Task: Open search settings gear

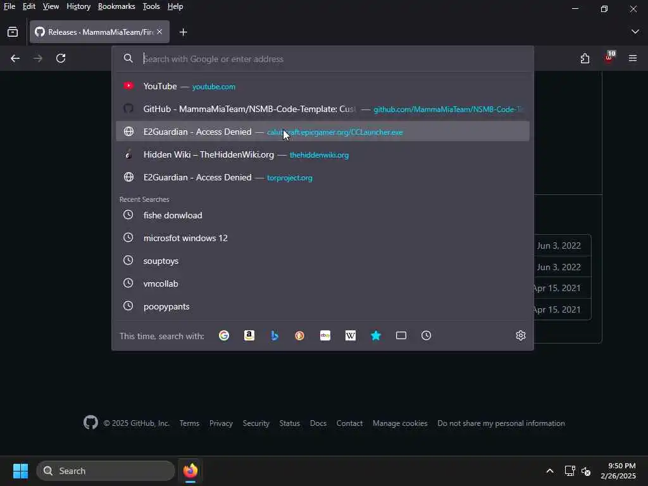Action: tap(521, 335)
